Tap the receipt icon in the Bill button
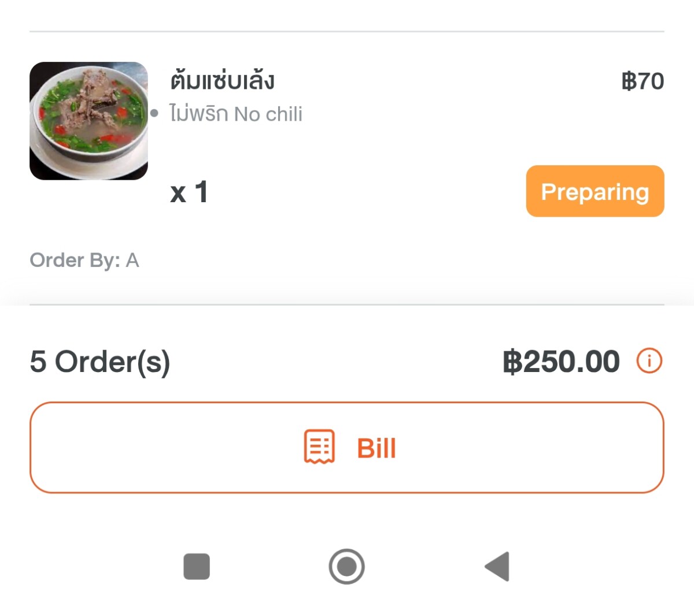This screenshot has height=610, width=694. tap(319, 447)
